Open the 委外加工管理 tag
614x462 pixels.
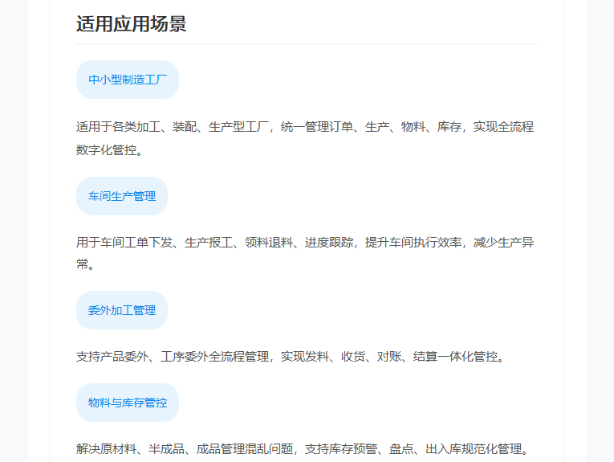(122, 310)
